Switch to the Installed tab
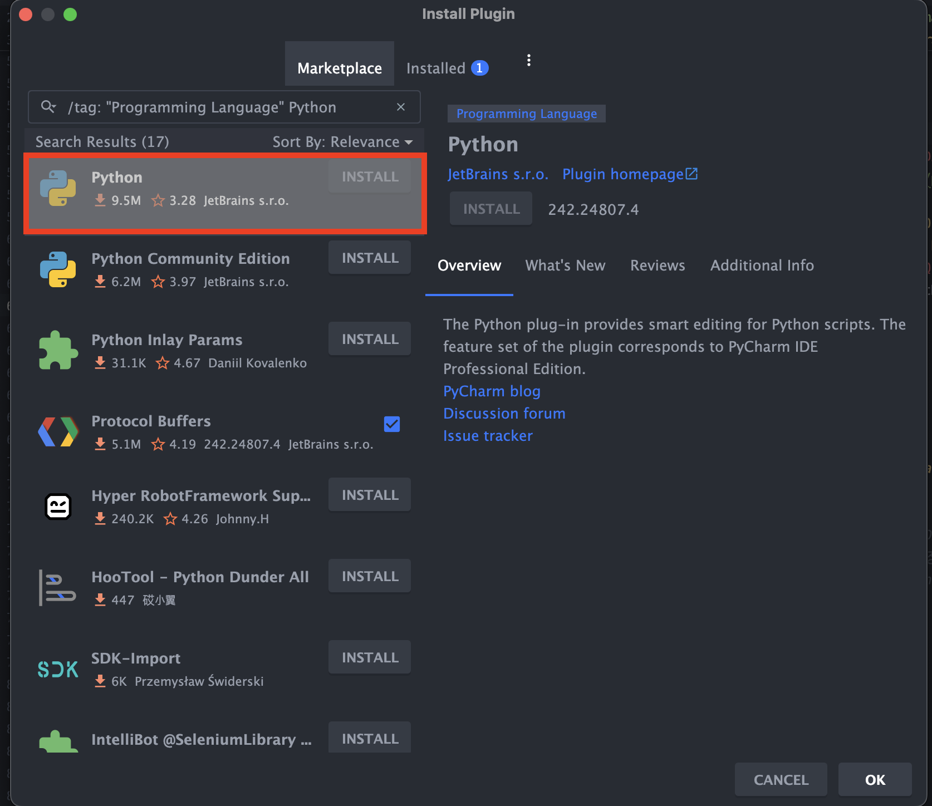 (x=447, y=68)
